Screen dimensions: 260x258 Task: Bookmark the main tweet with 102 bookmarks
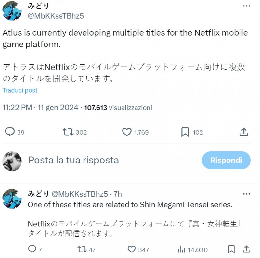185,132
